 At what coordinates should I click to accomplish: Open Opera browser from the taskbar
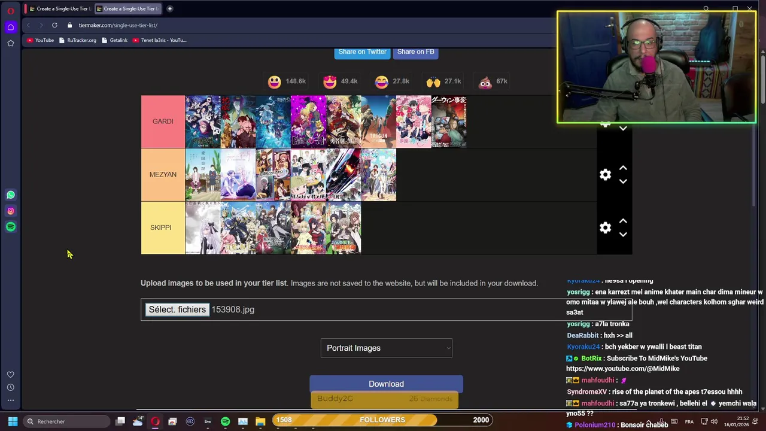point(155,421)
